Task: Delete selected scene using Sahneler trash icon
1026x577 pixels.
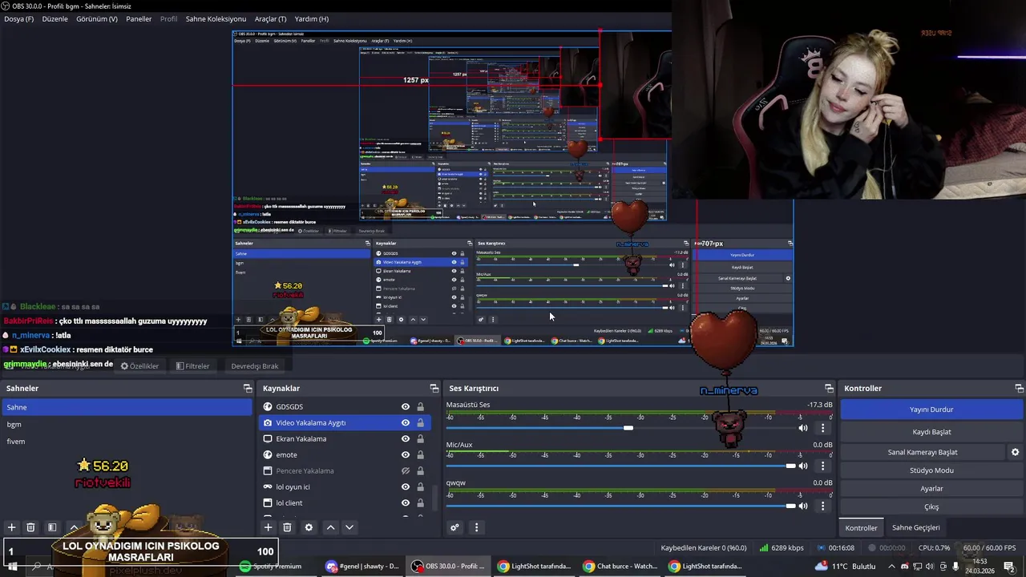Action: point(30,527)
